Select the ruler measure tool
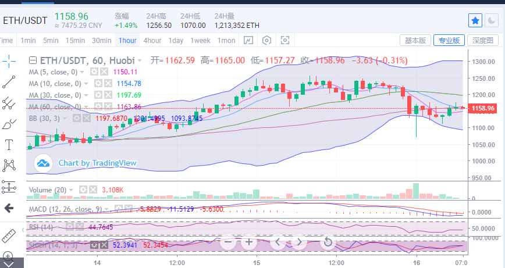 (9, 236)
